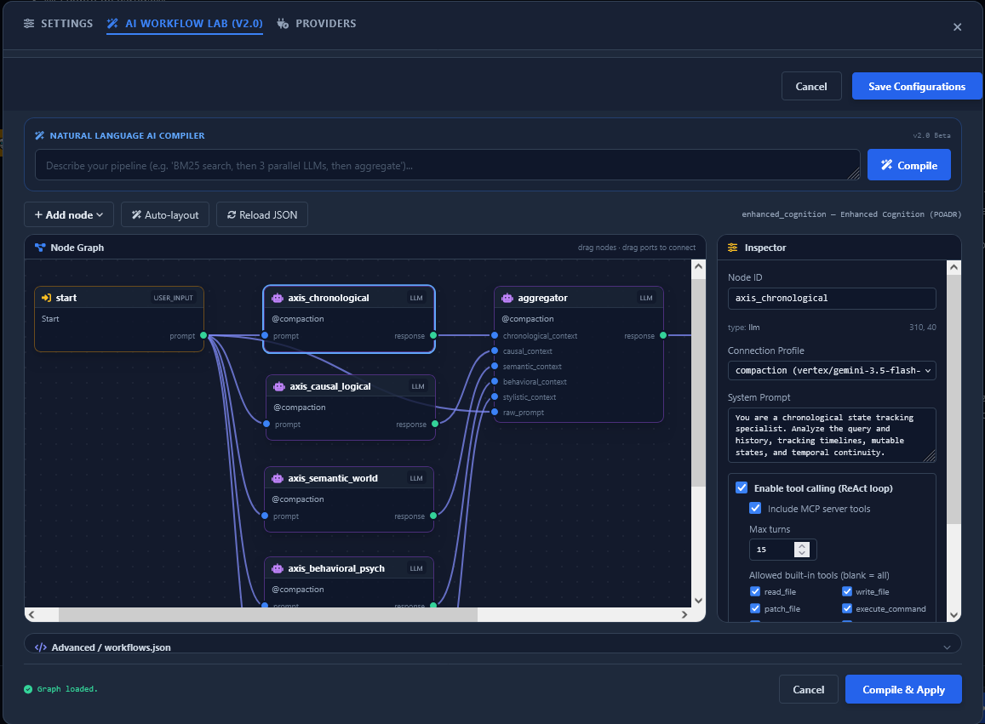Click Compile & Apply button
This screenshot has width=985, height=724.
point(903,689)
